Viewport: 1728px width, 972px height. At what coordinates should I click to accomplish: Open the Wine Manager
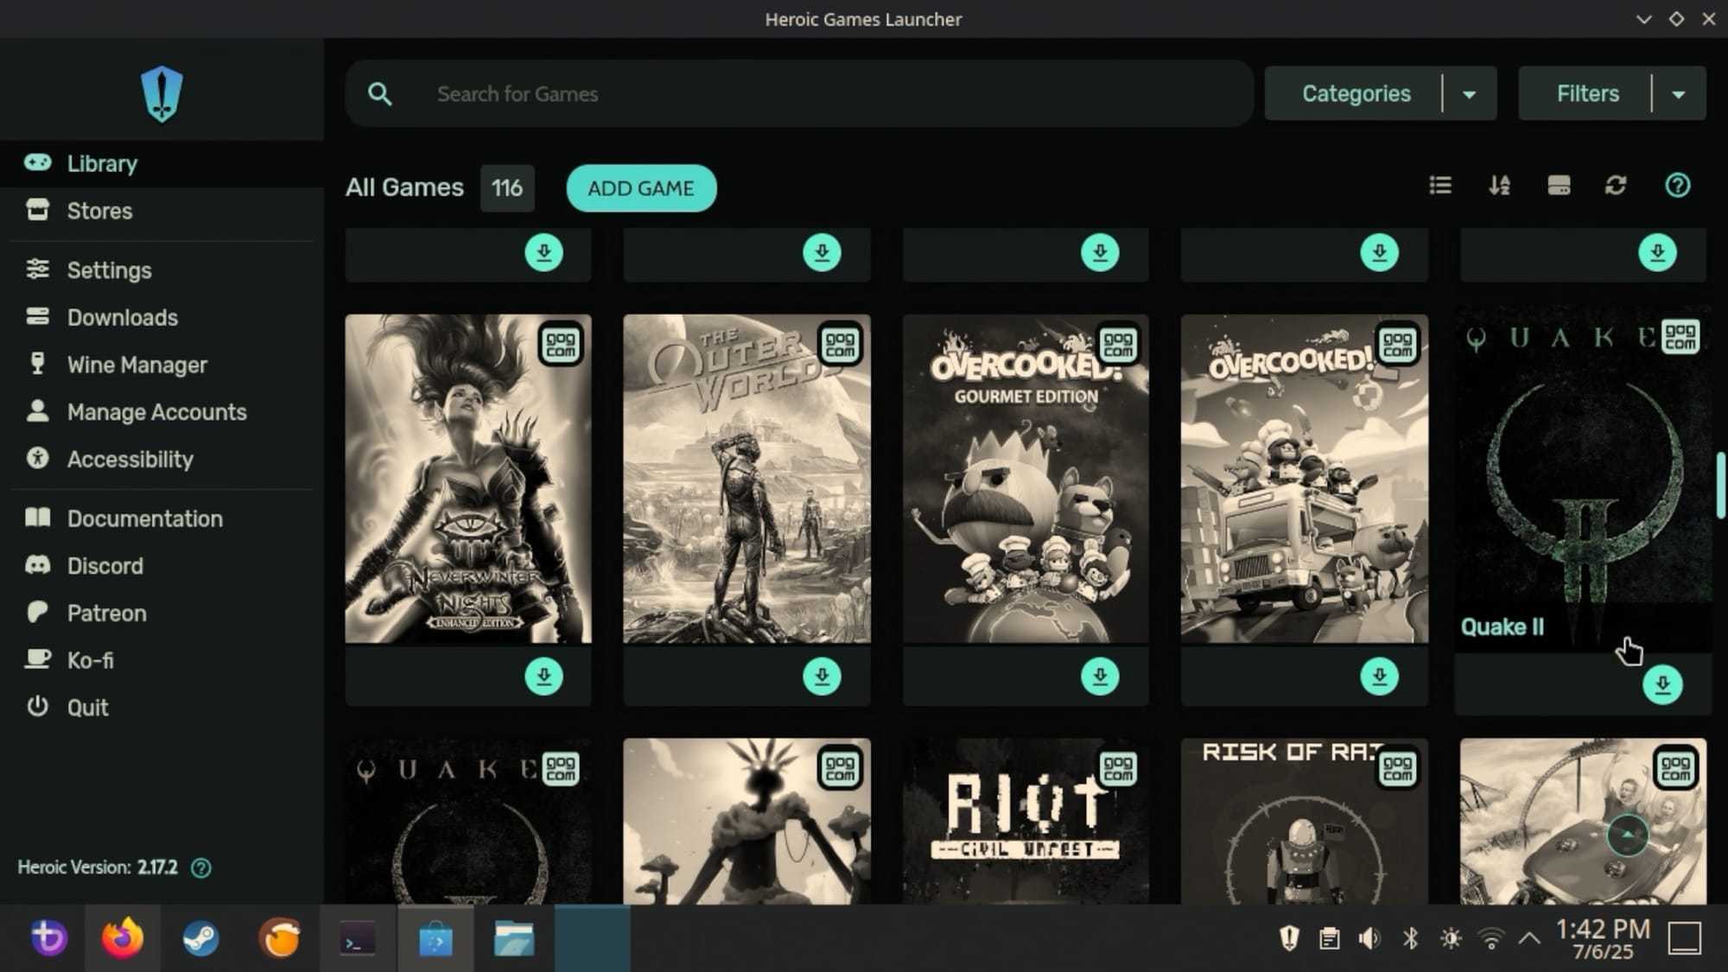pyautogui.click(x=162, y=365)
